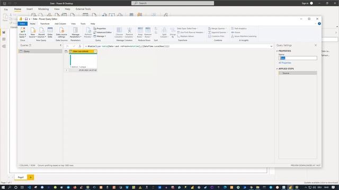Screen dimensions: 339x190
Task: Collapse the Queries pane
Action: 60,45
